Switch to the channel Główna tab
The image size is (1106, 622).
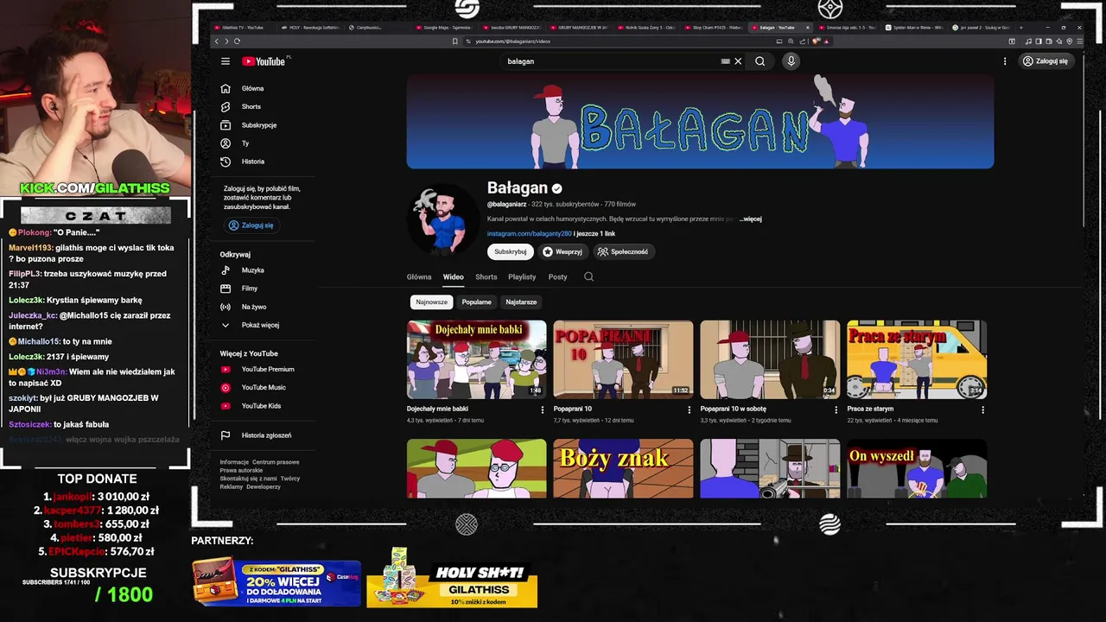click(419, 277)
